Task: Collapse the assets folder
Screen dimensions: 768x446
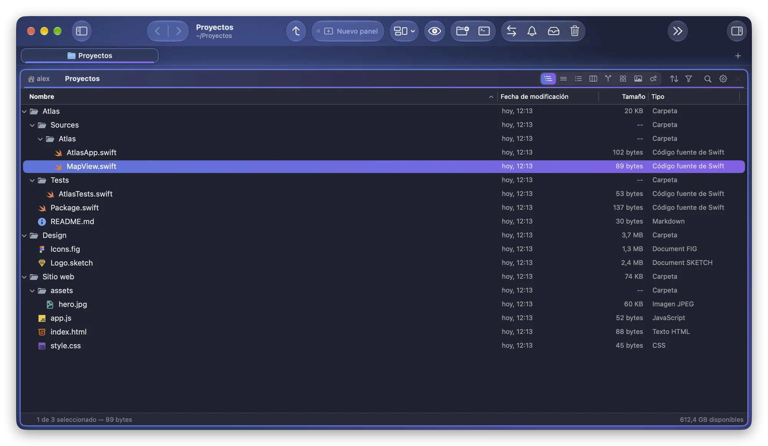Action: tap(32, 291)
